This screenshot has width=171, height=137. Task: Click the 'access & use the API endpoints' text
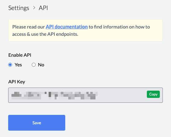[45, 34]
